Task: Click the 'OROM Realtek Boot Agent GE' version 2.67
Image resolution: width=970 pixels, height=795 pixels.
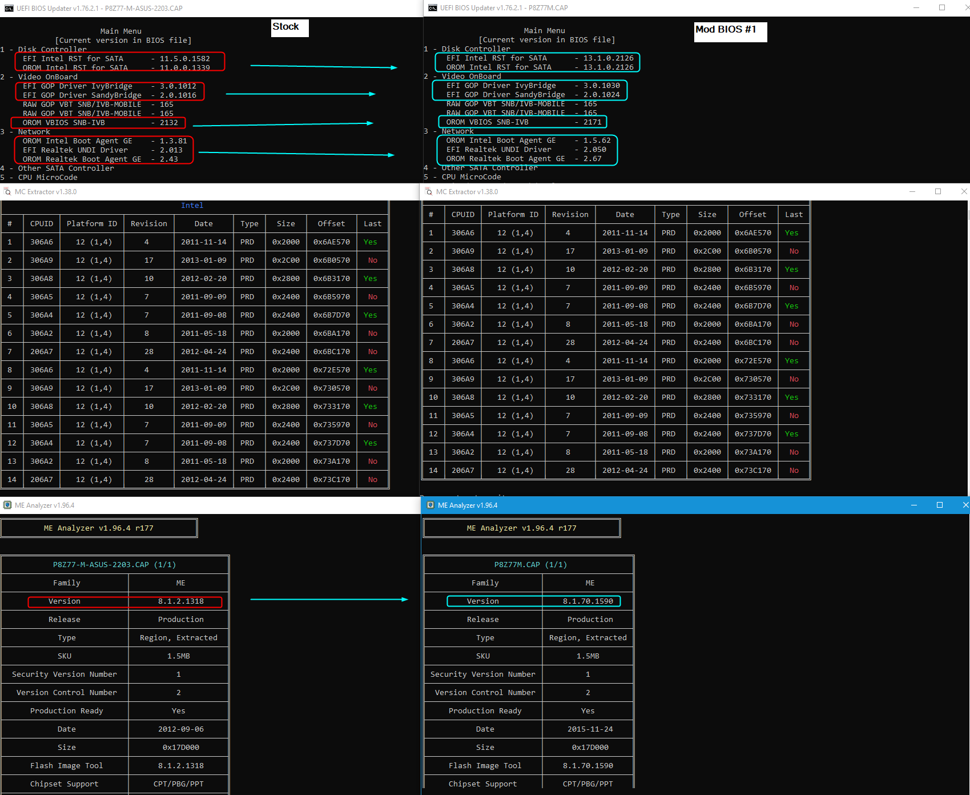Action: tap(593, 159)
